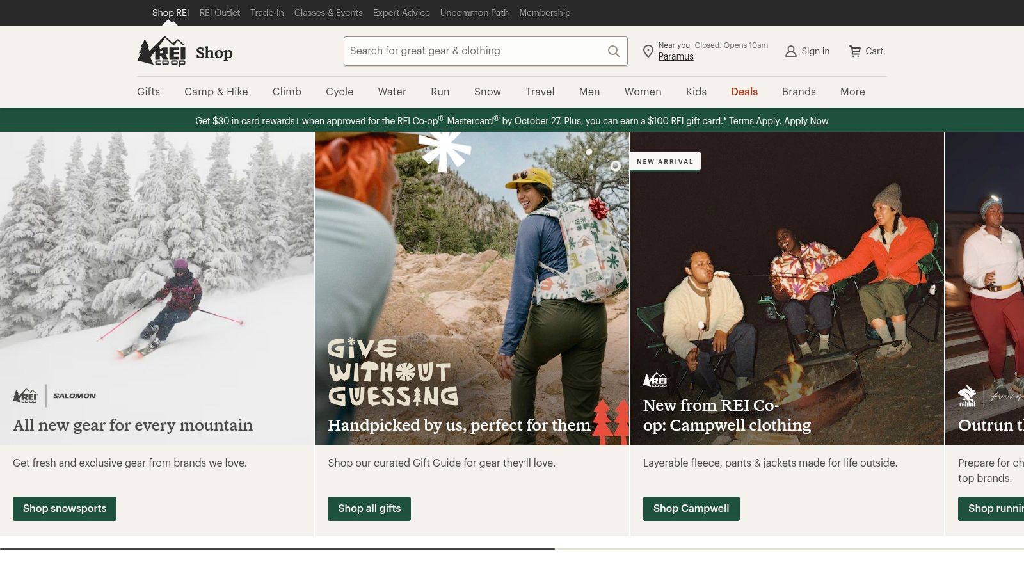Click the Sign in person icon
The width and height of the screenshot is (1024, 576).
(791, 51)
